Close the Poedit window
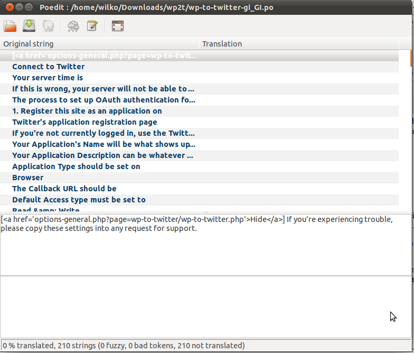Image resolution: width=414 pixels, height=353 pixels. pyautogui.click(x=10, y=7)
